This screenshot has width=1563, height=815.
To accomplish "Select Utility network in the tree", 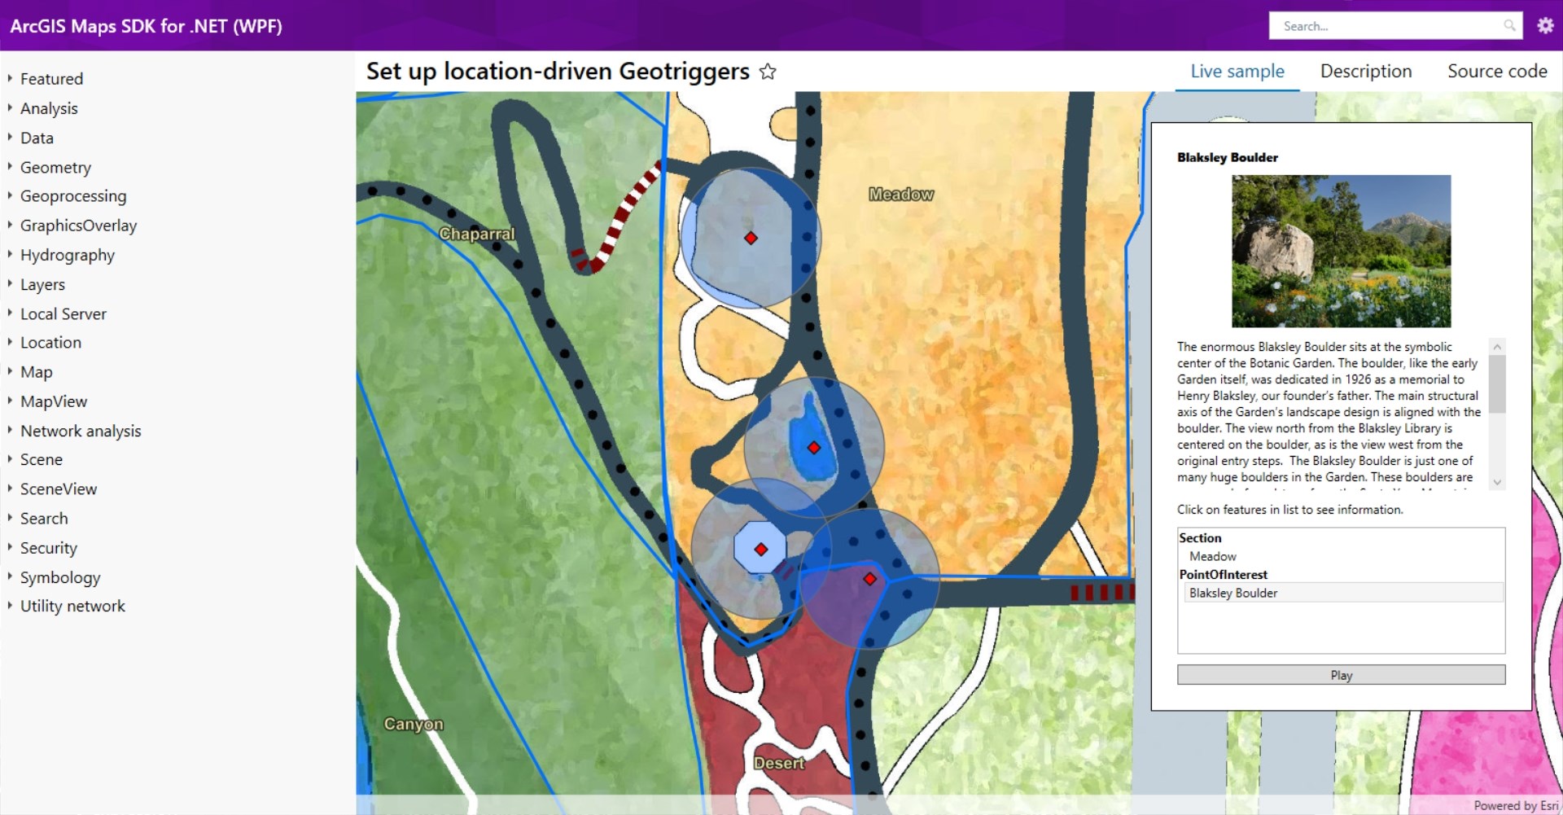I will pos(72,607).
